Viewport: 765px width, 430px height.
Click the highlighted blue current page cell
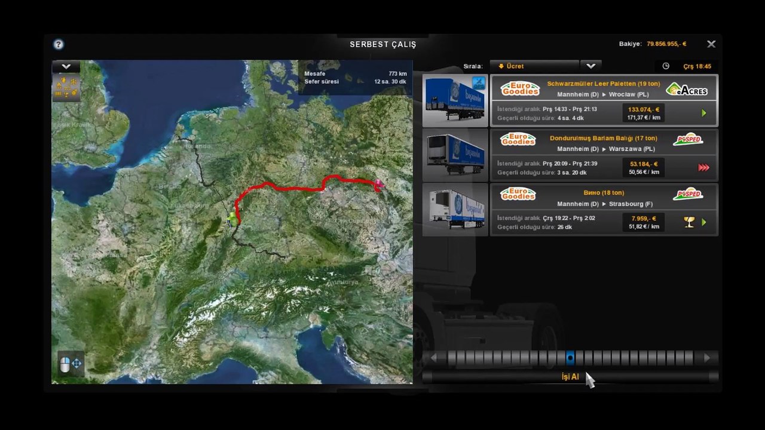pos(570,358)
